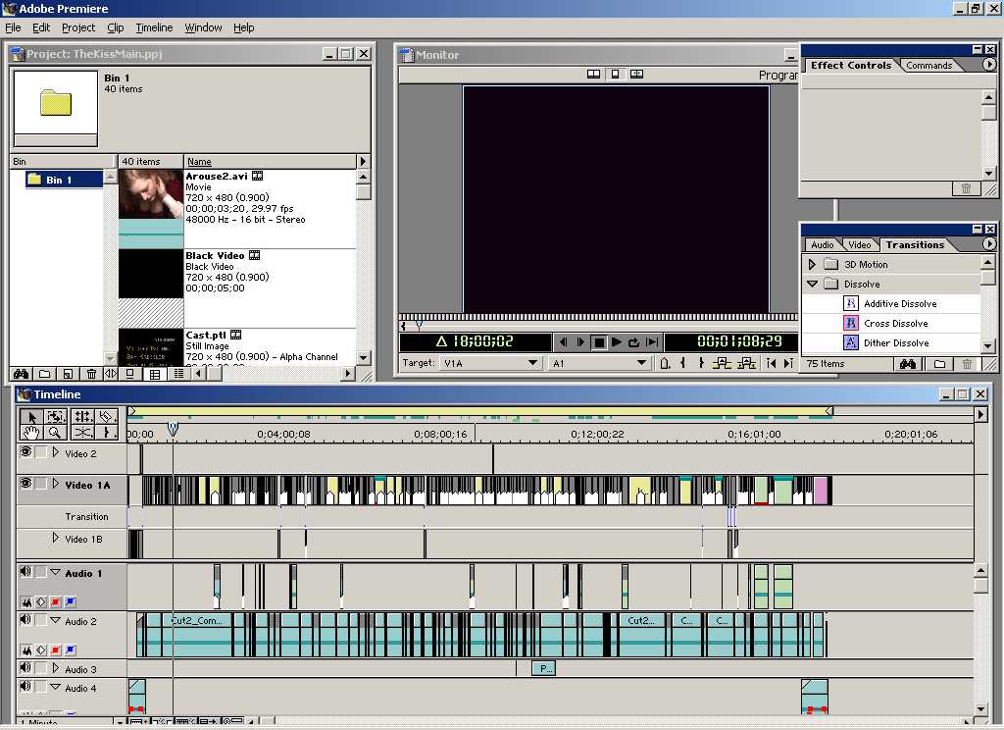Click the Find binoculars icon in Project window
This screenshot has height=730, width=1004.
(21, 374)
